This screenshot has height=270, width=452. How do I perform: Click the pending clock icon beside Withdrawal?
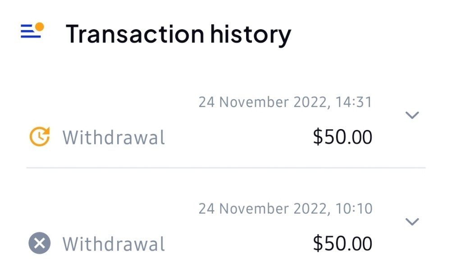click(40, 137)
